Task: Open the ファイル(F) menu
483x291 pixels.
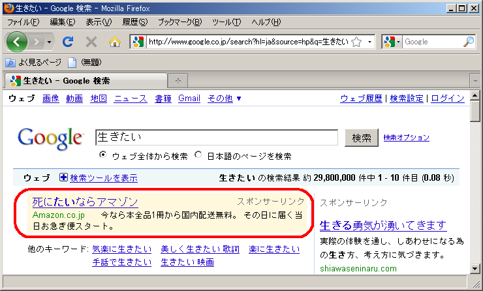Action: click(23, 22)
